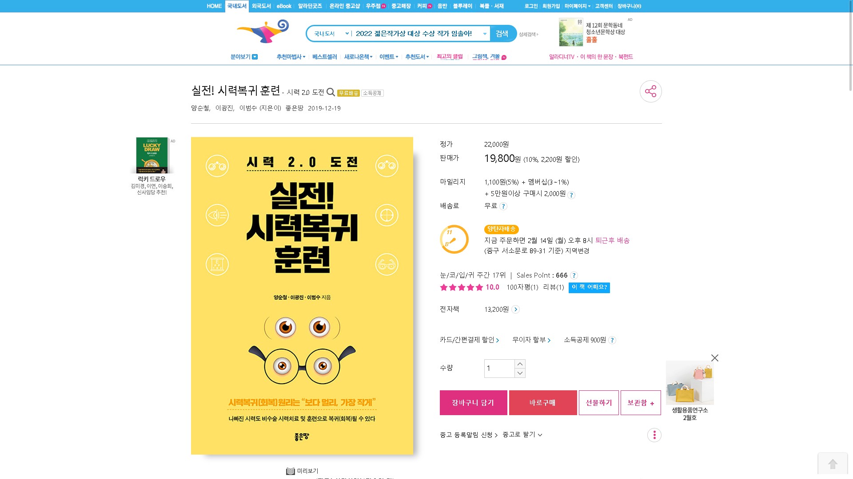Open the three-dot more options icon
853x479 pixels.
654,435
